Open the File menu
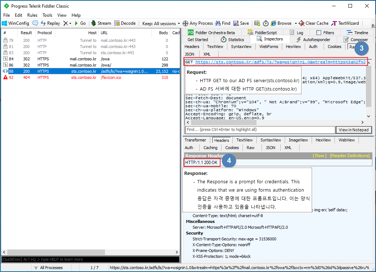Image resolution: width=376 pixels, height=272 pixels. pyautogui.click(x=7, y=15)
